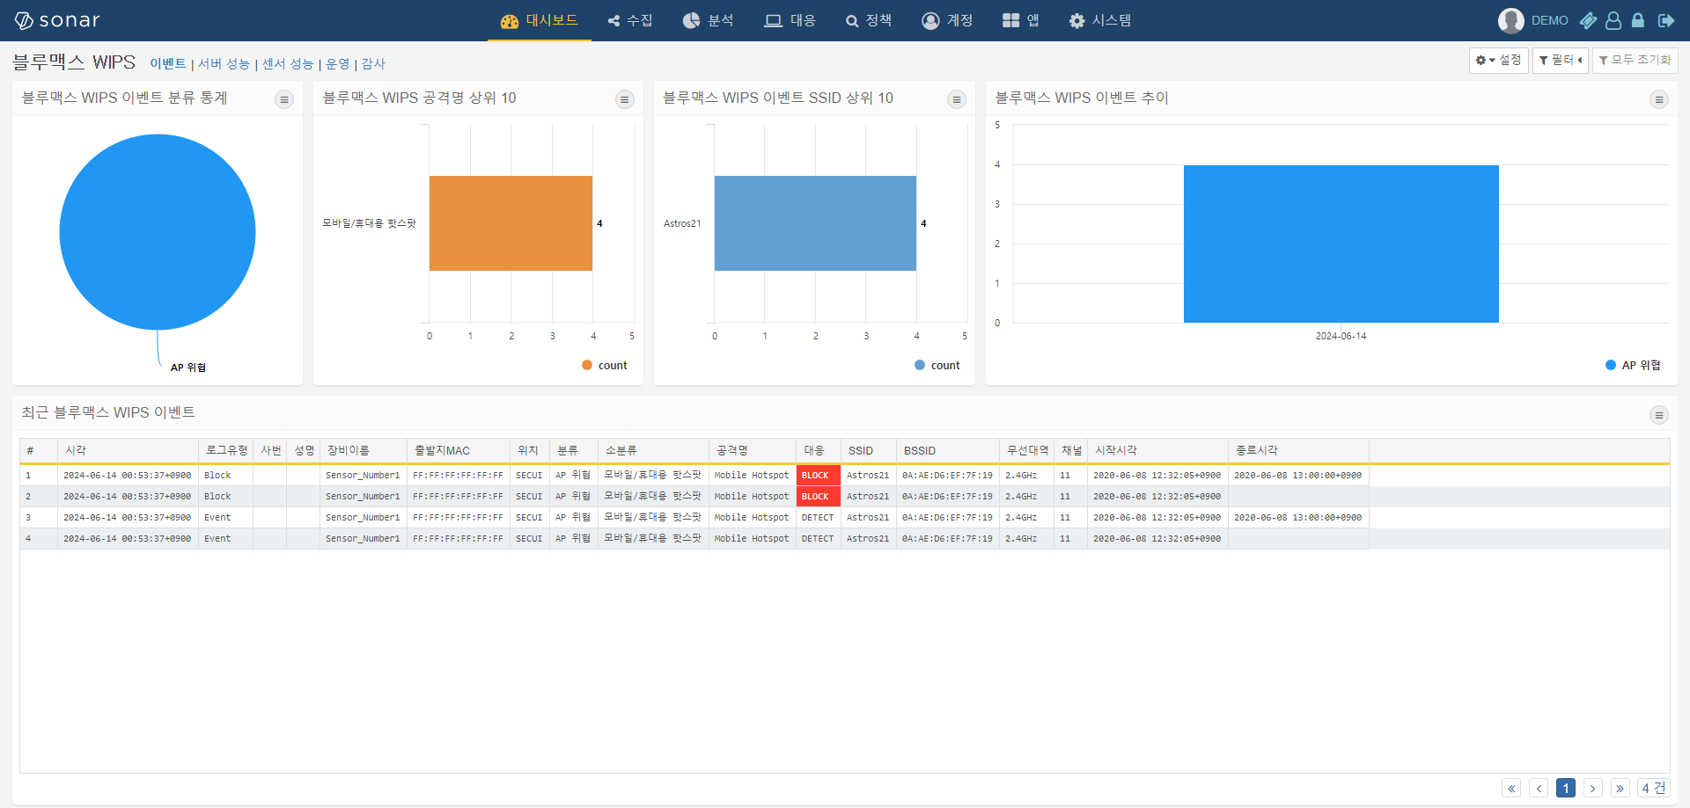
Task: Open the 대시보드 menu
Action: pos(539,20)
